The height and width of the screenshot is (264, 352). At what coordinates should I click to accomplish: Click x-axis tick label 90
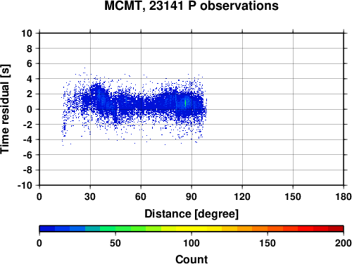tap(191, 196)
